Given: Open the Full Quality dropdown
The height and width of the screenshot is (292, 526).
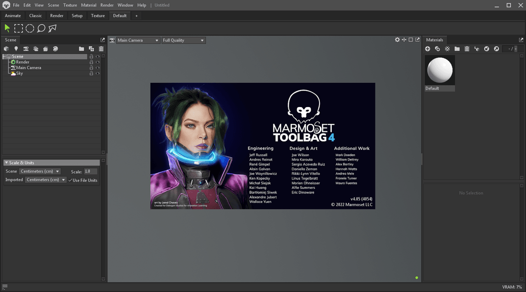Looking at the screenshot, I should coord(183,40).
